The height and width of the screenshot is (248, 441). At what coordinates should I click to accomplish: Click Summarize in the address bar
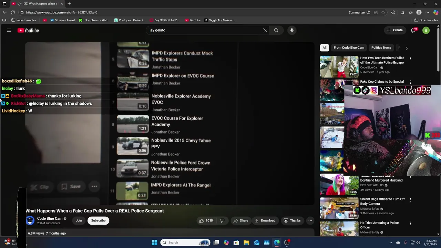click(x=357, y=12)
